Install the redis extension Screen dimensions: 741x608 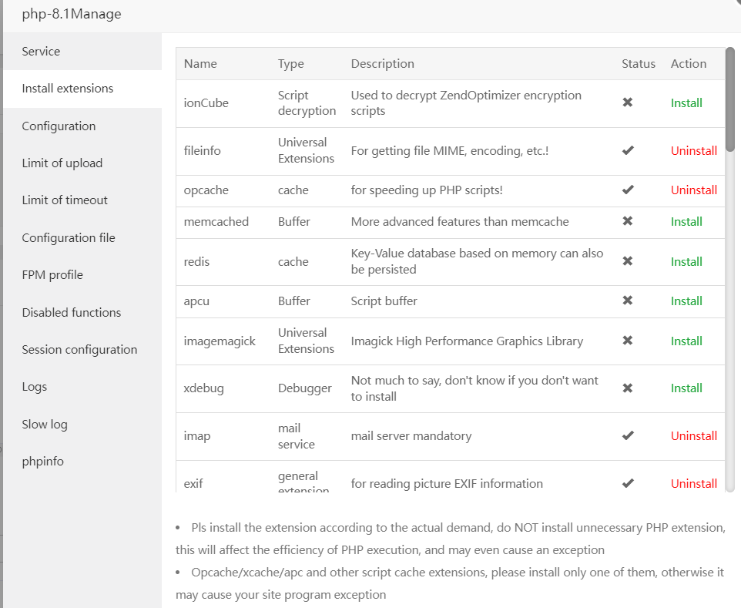pos(686,261)
